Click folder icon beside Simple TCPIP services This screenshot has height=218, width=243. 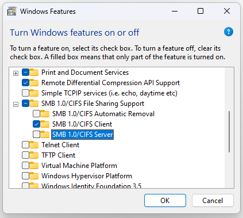click(34, 93)
